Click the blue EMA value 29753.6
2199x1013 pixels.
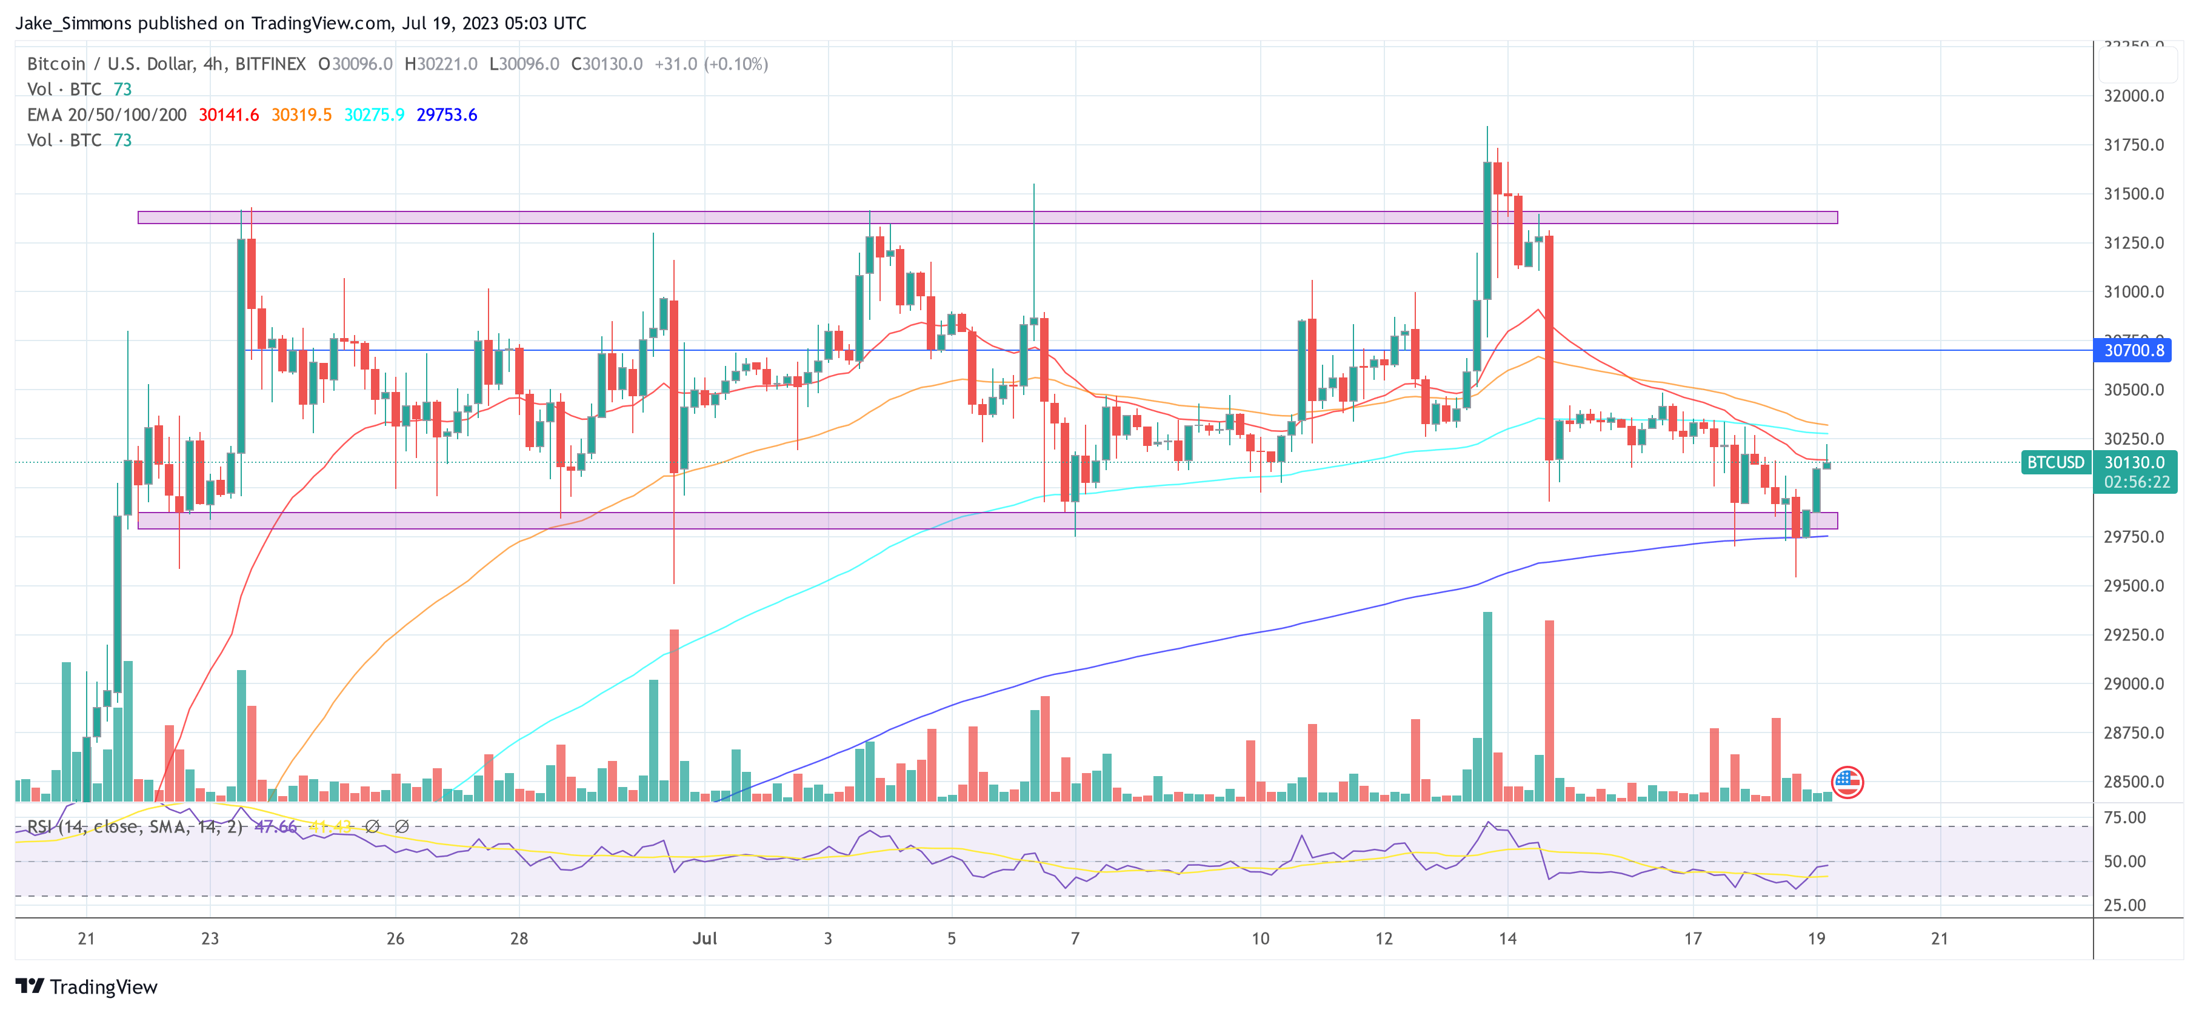[x=447, y=115]
